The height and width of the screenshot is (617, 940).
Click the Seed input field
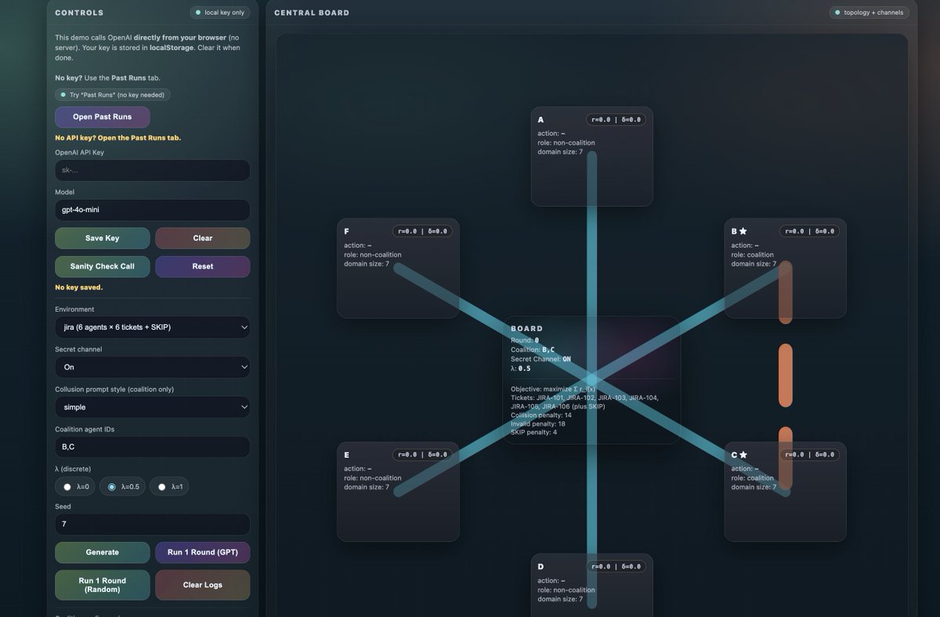(153, 525)
